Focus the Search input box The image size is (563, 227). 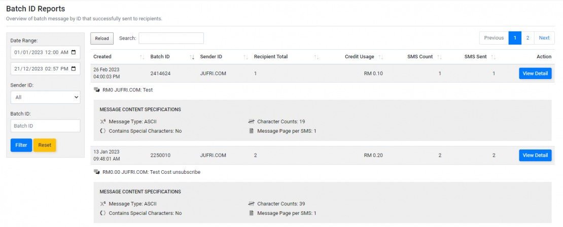point(171,39)
